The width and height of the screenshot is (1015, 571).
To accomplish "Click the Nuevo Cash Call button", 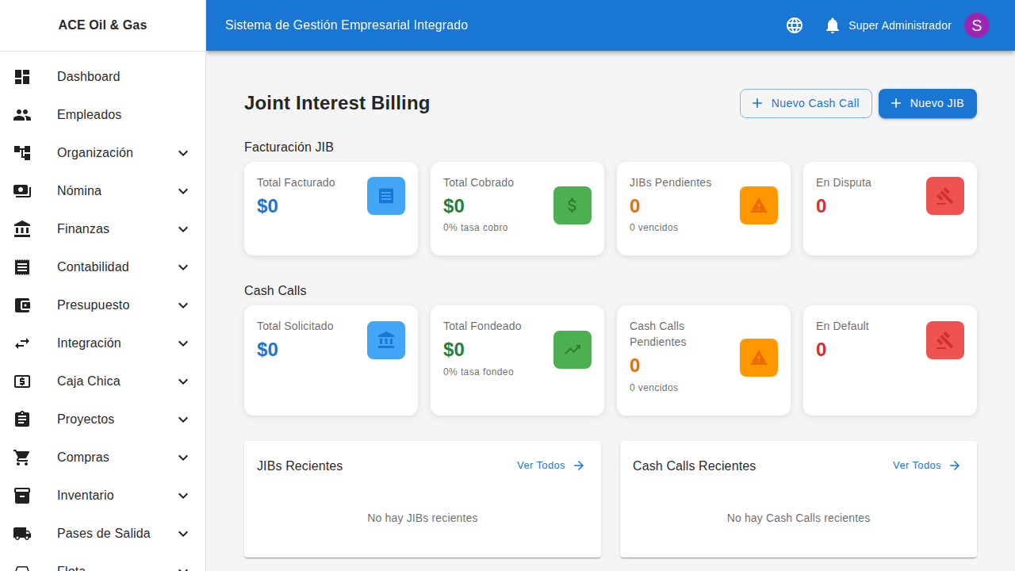I will pyautogui.click(x=806, y=103).
